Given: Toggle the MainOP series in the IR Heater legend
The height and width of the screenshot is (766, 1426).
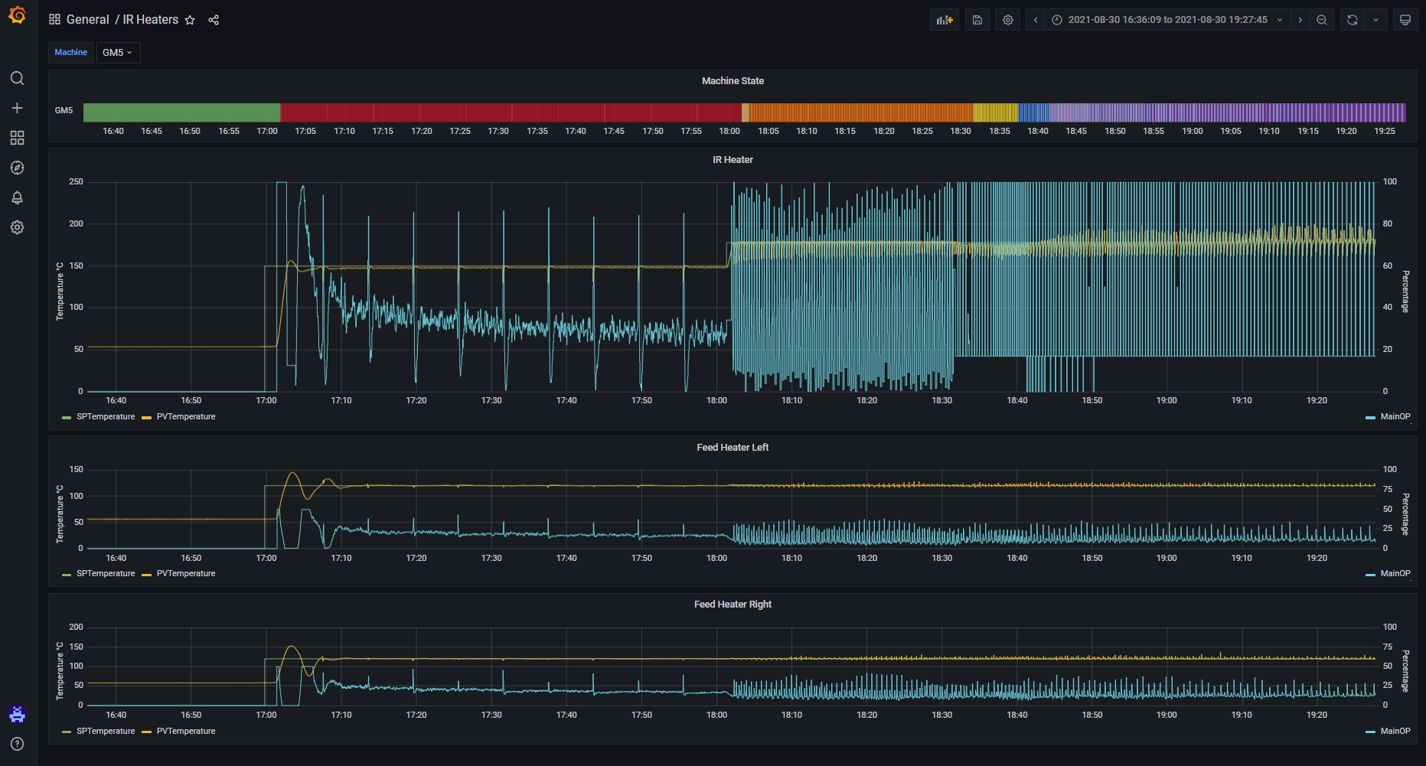Looking at the screenshot, I should click(1395, 416).
